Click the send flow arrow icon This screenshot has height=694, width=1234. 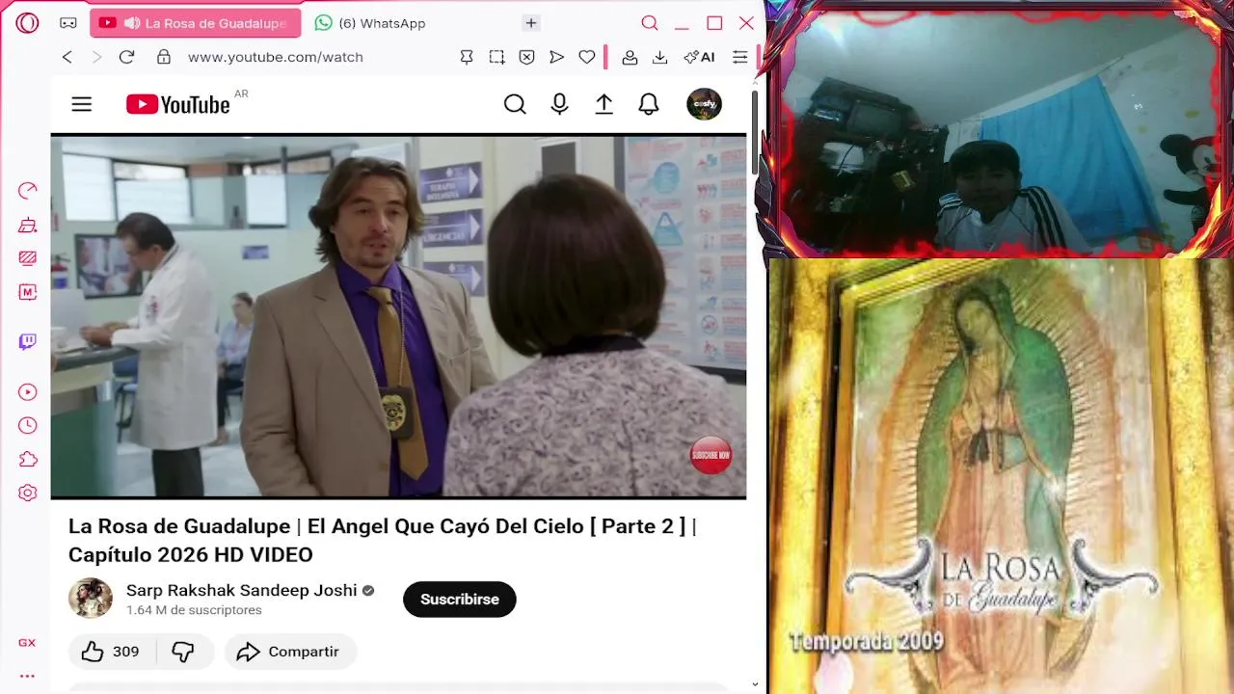tap(556, 57)
